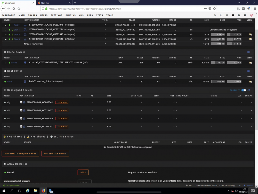Expand the Disk 2 row arrow
The width and height of the screenshot is (258, 194).
(x=6, y=35)
